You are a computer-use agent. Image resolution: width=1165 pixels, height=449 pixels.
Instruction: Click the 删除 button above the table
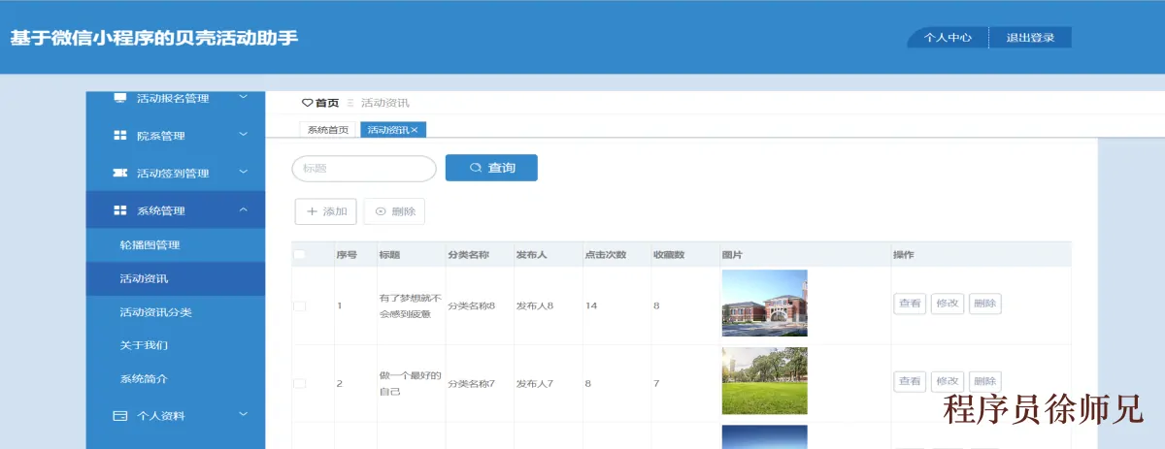(394, 211)
